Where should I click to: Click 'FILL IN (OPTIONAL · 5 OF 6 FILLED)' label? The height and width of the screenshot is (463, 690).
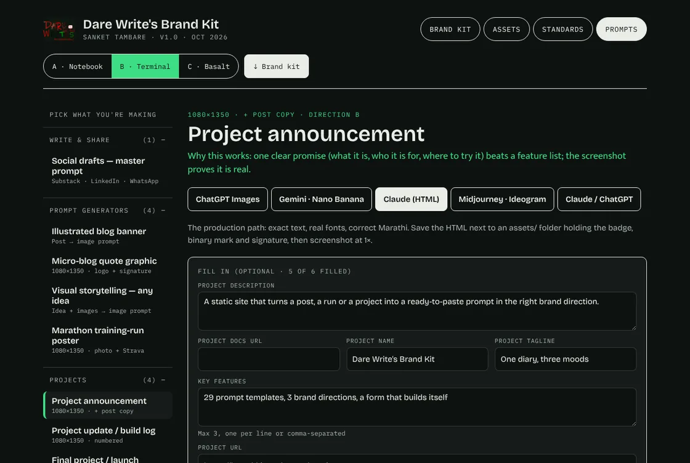tap(275, 272)
